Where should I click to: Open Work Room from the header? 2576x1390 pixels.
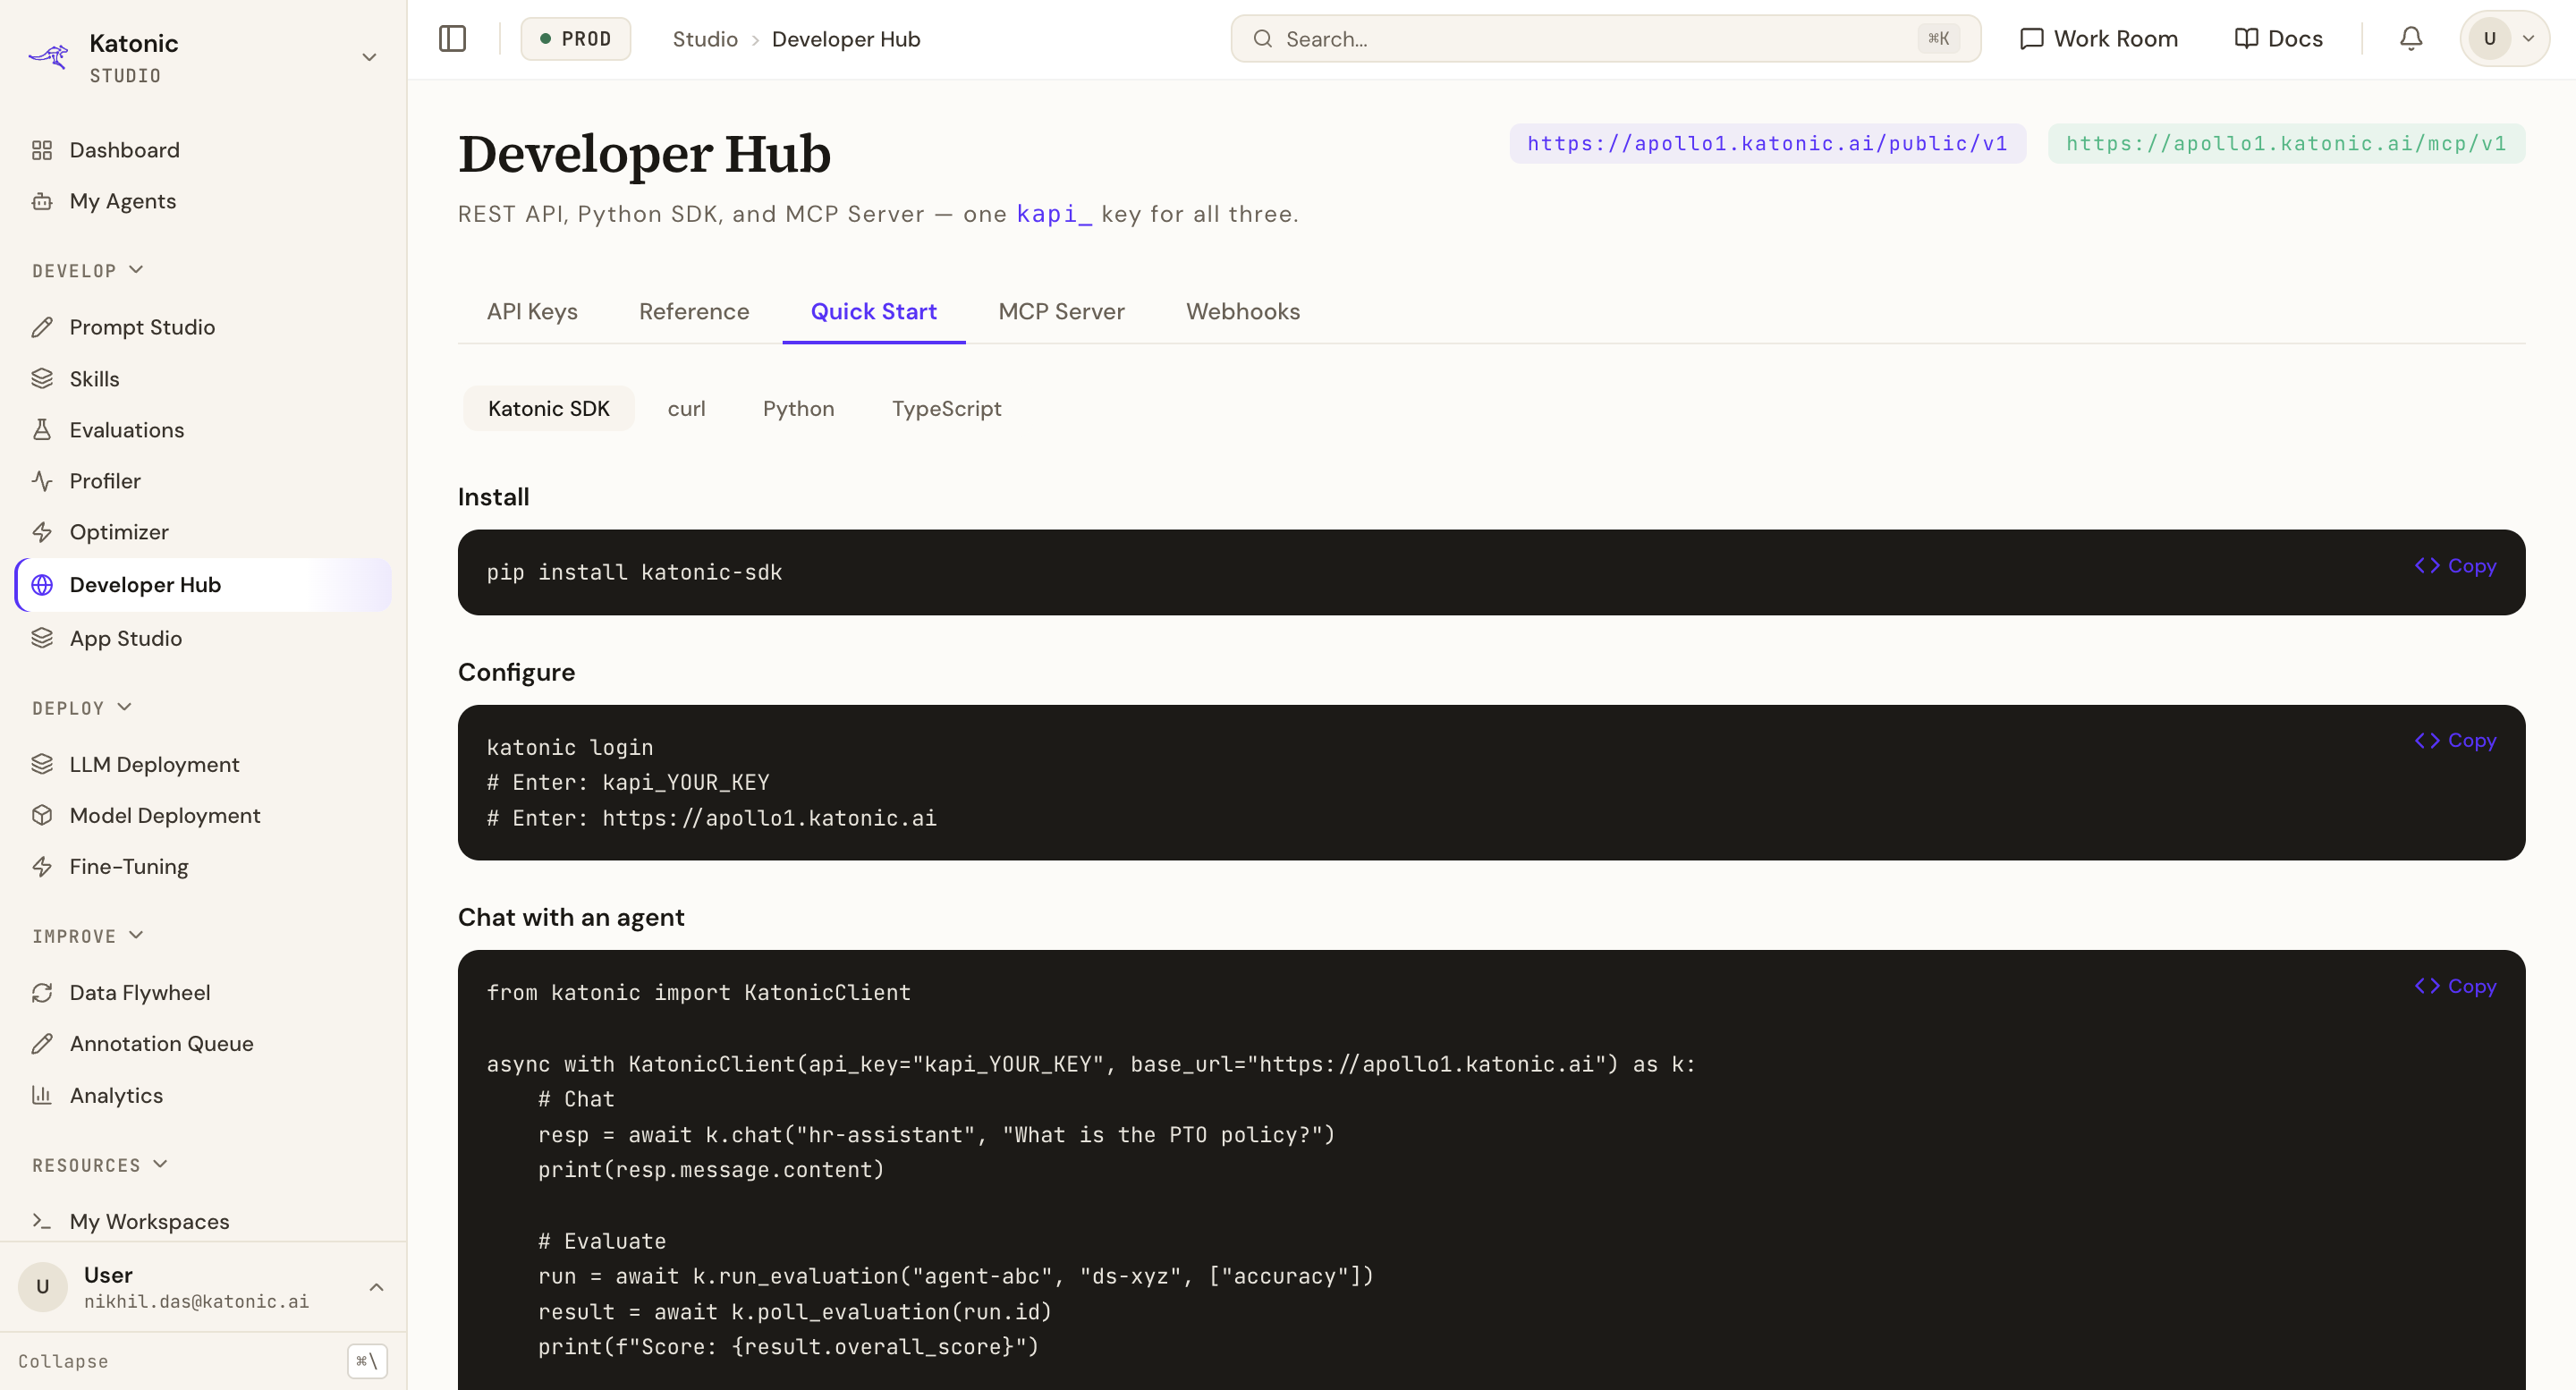point(2098,39)
